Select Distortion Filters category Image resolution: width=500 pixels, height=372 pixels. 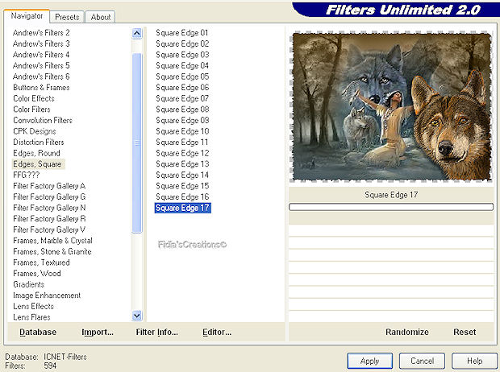coord(39,142)
